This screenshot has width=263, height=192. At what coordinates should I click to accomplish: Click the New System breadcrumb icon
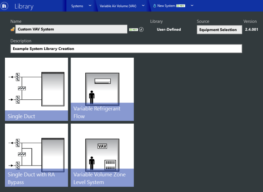point(155,6)
